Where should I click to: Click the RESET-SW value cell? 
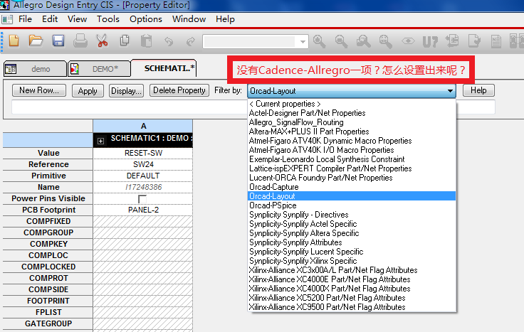143,153
